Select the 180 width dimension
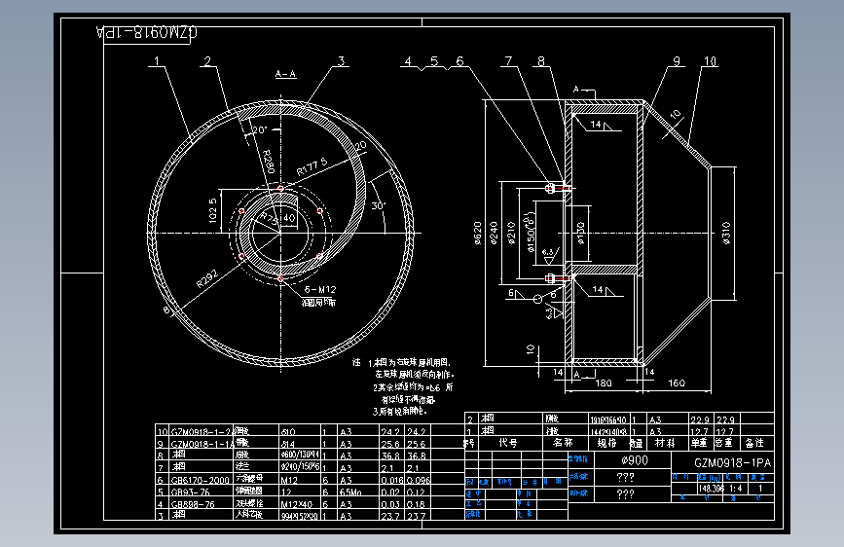This screenshot has width=844, height=547. [604, 383]
